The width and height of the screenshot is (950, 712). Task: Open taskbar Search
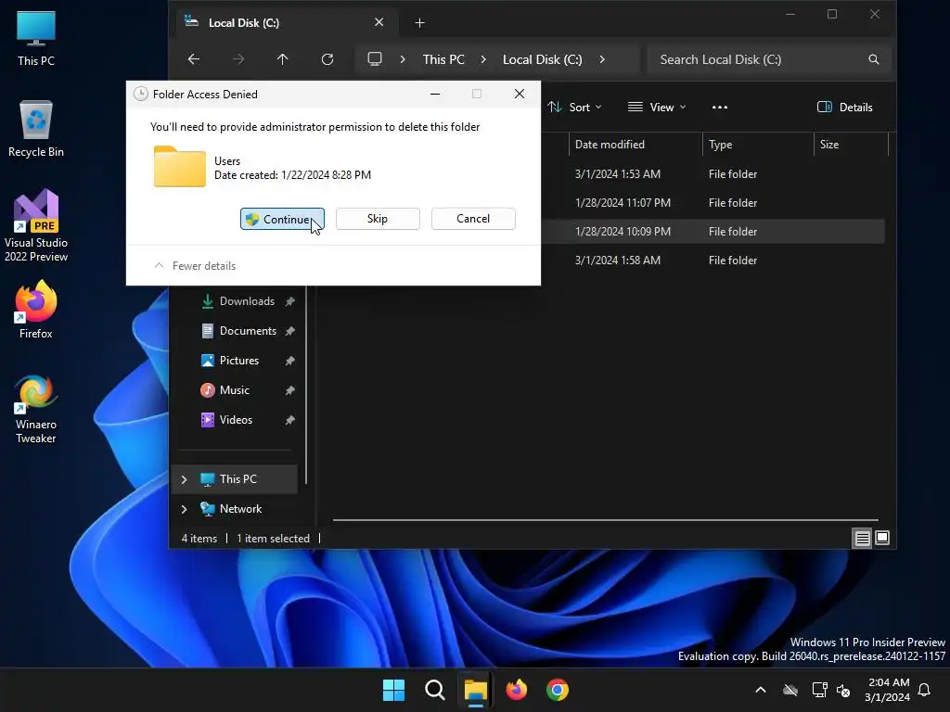click(x=434, y=690)
